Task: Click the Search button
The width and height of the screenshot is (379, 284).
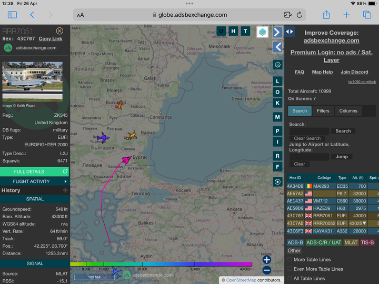Action: [343, 131]
